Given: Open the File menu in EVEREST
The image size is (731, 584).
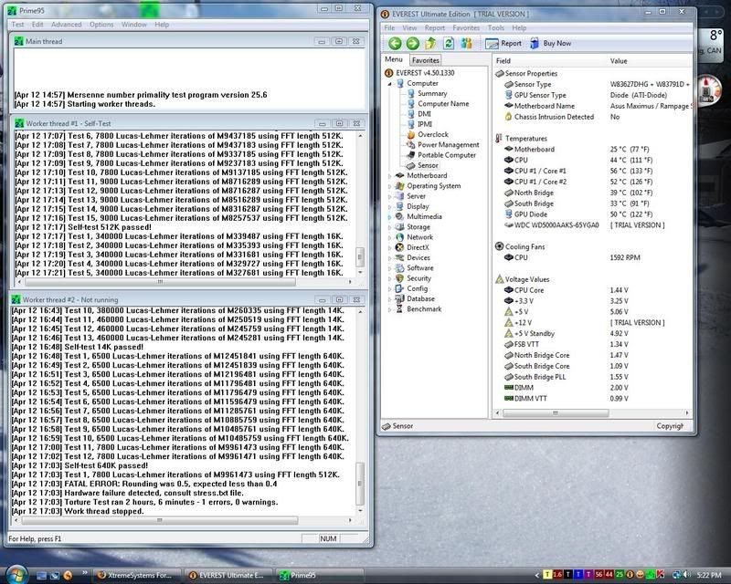Looking at the screenshot, I should (389, 28).
